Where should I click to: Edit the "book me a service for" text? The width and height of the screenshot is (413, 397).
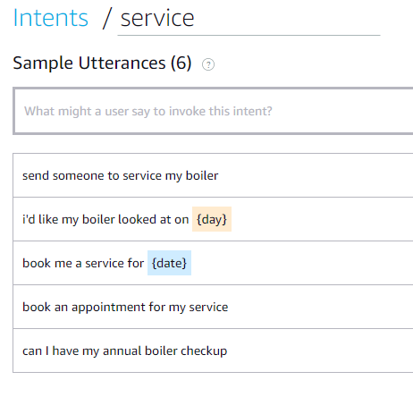click(83, 263)
